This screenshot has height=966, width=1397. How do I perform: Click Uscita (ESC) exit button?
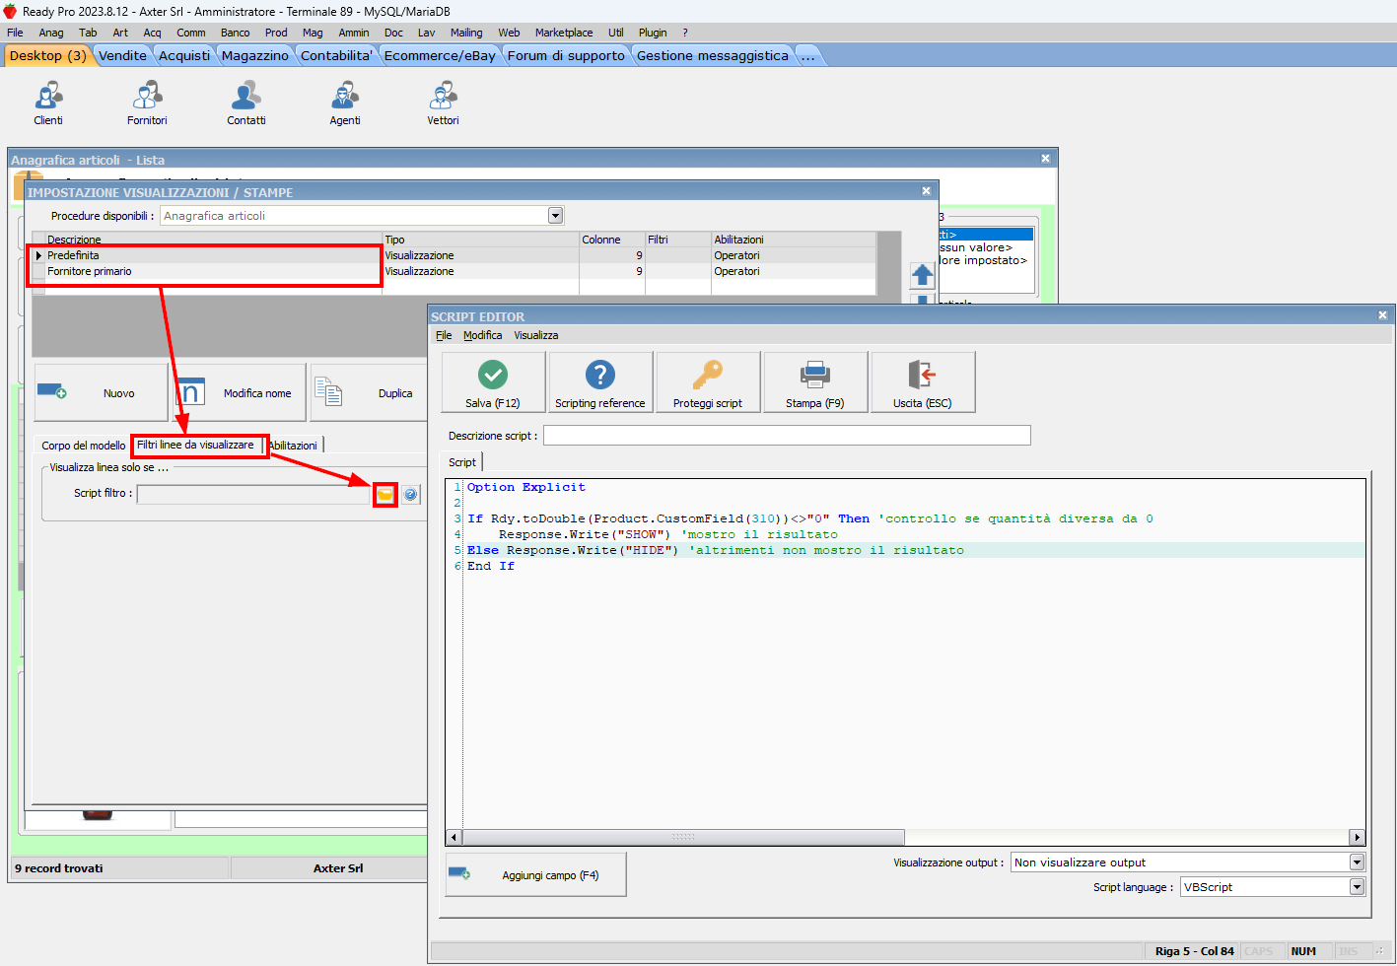point(923,382)
